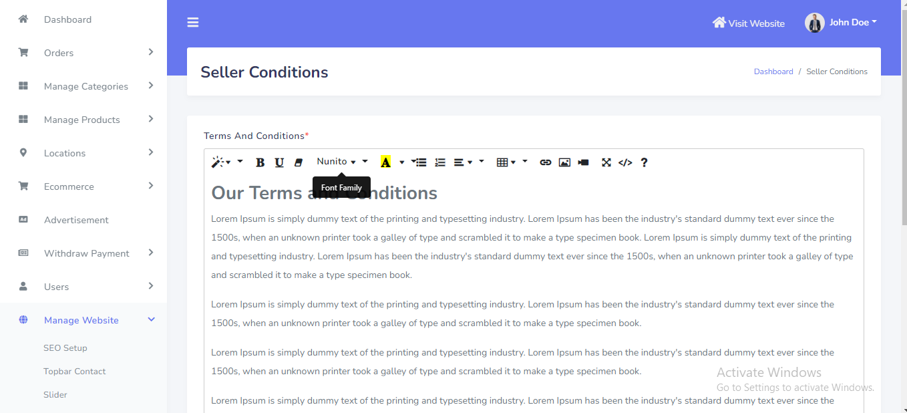Click the yellow highlight color button
907x413 pixels.
pyautogui.click(x=385, y=162)
